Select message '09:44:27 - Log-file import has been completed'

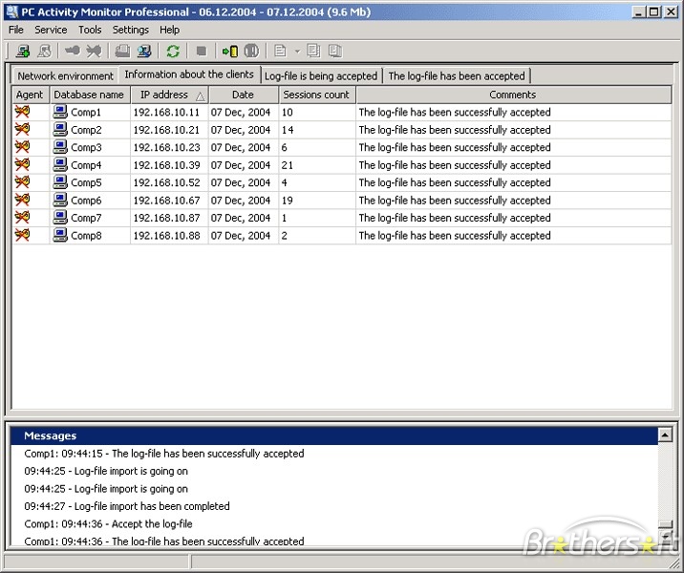pyautogui.click(x=127, y=506)
